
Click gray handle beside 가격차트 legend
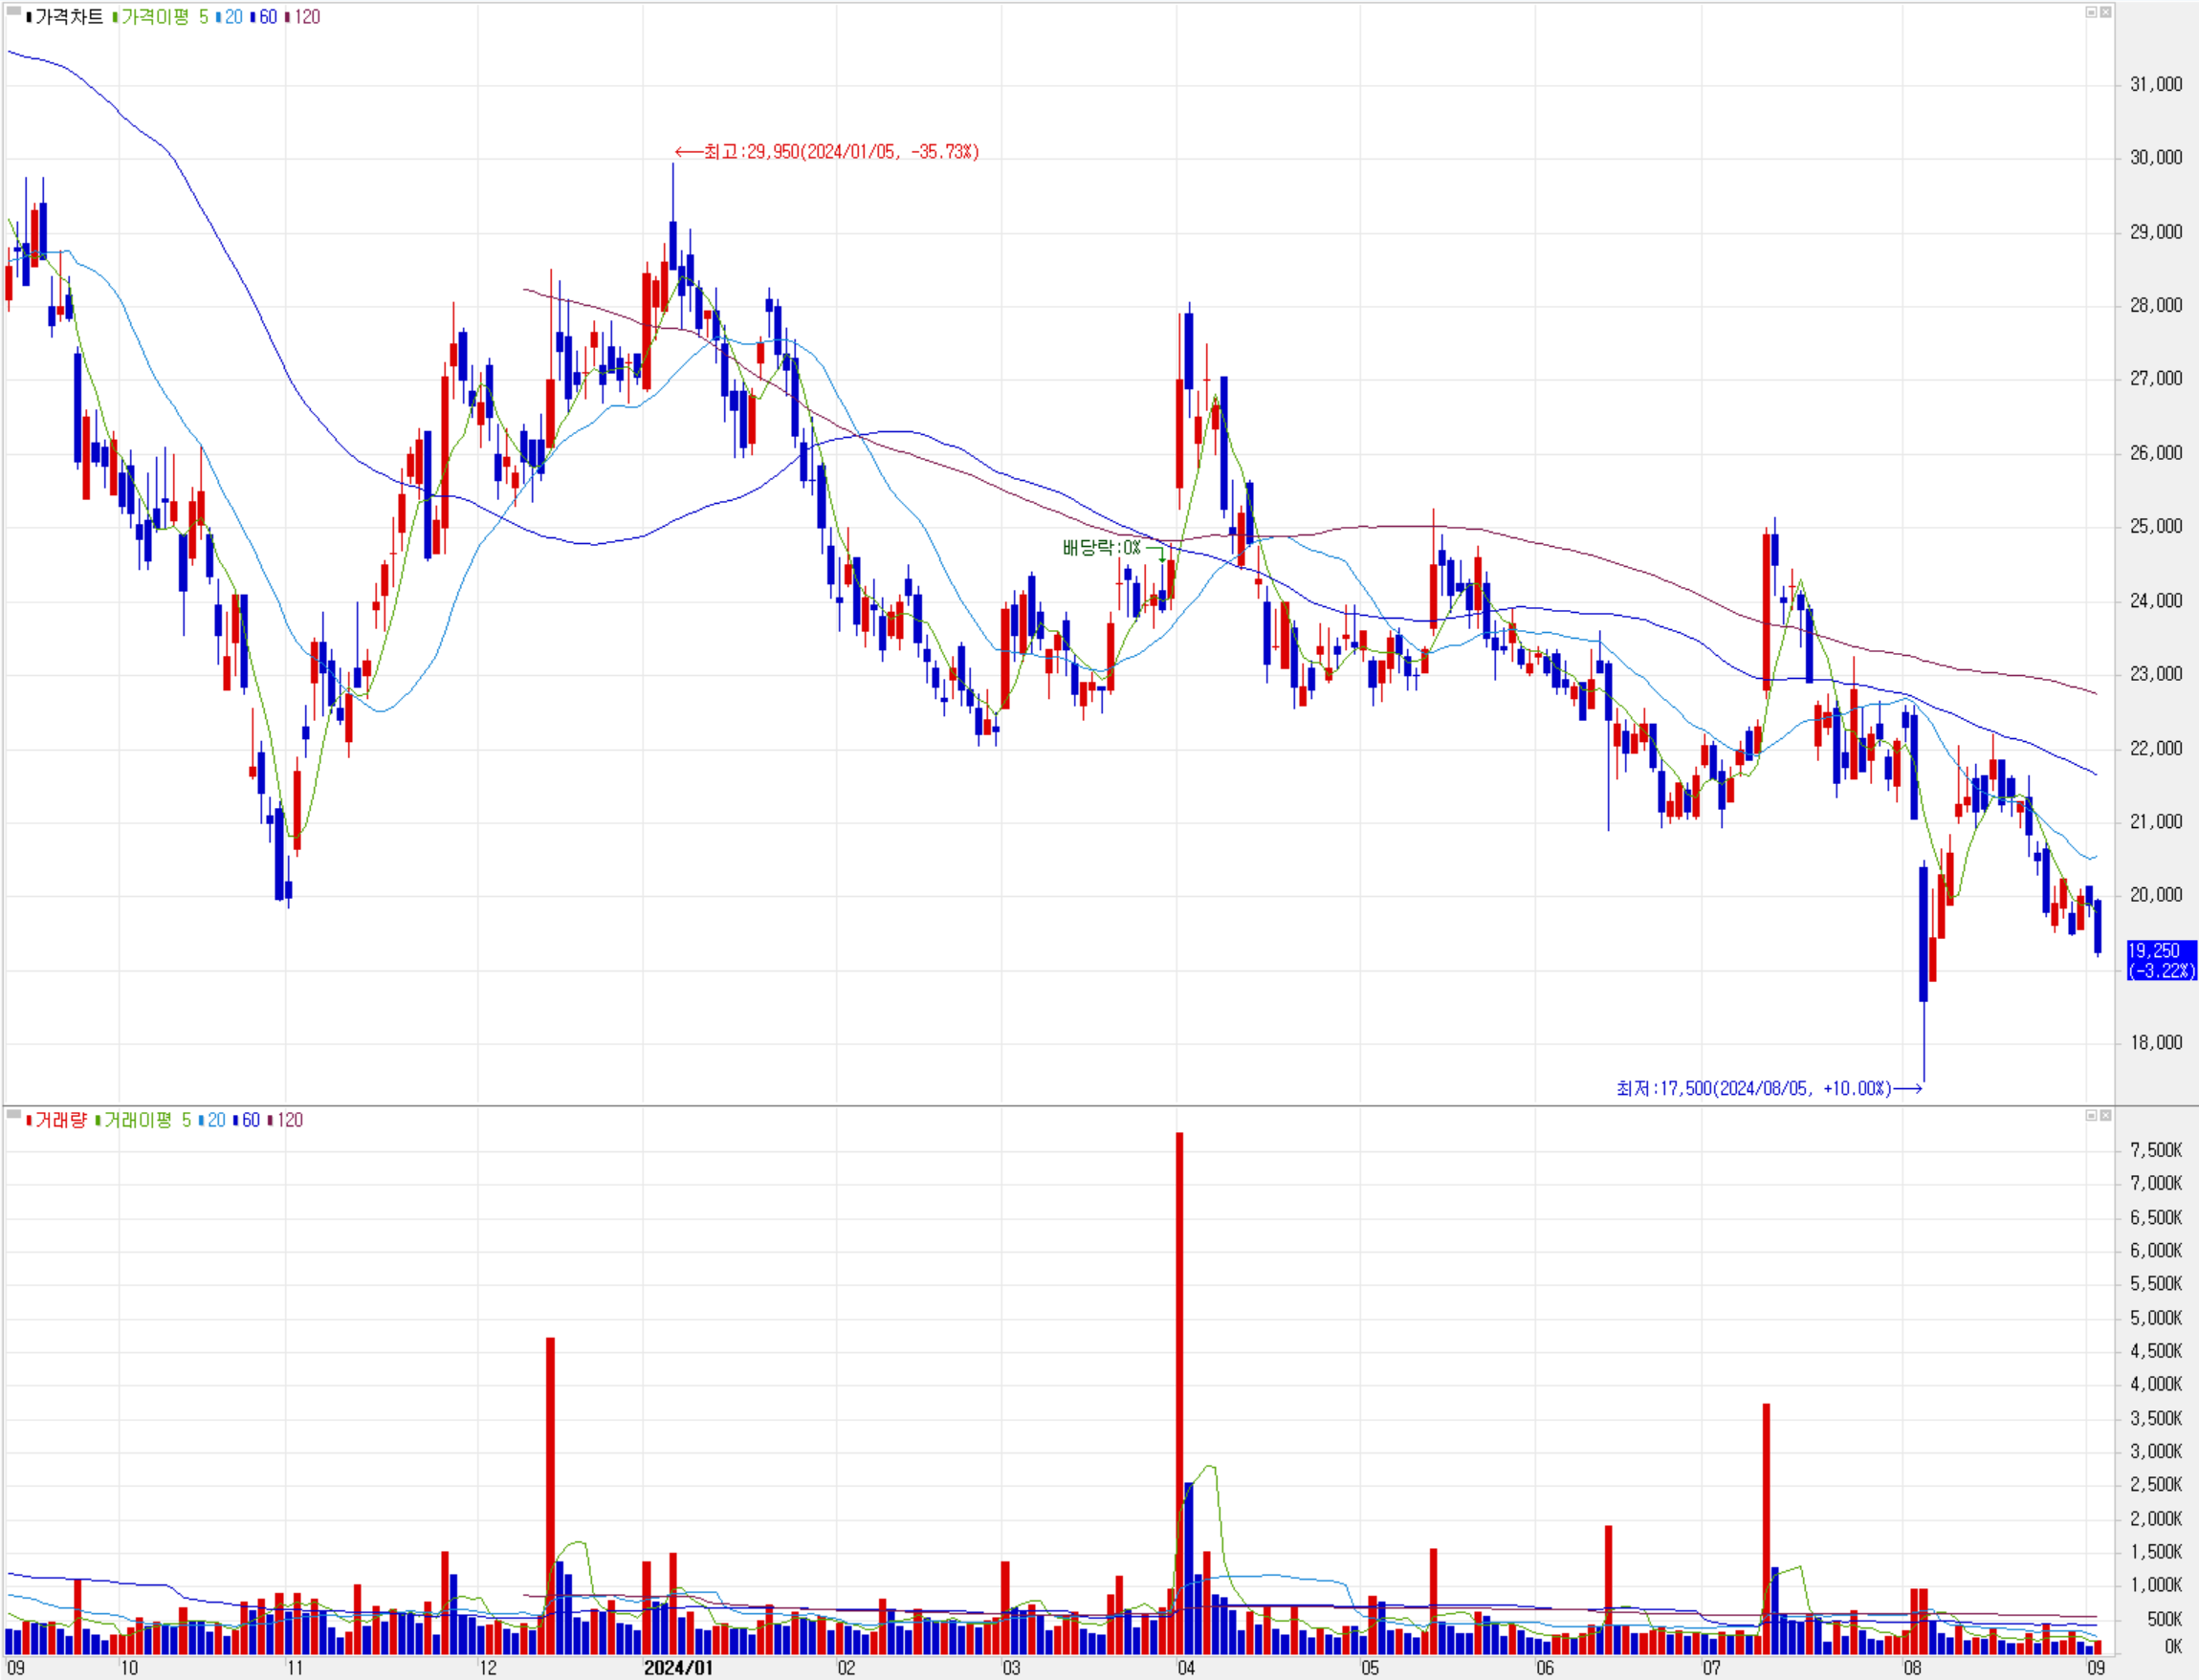(13, 12)
